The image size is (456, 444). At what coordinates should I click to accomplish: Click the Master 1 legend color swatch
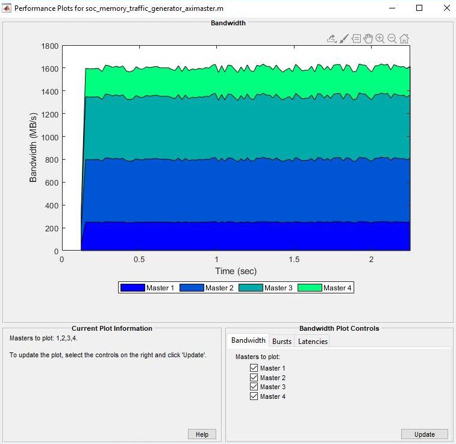[x=133, y=287]
